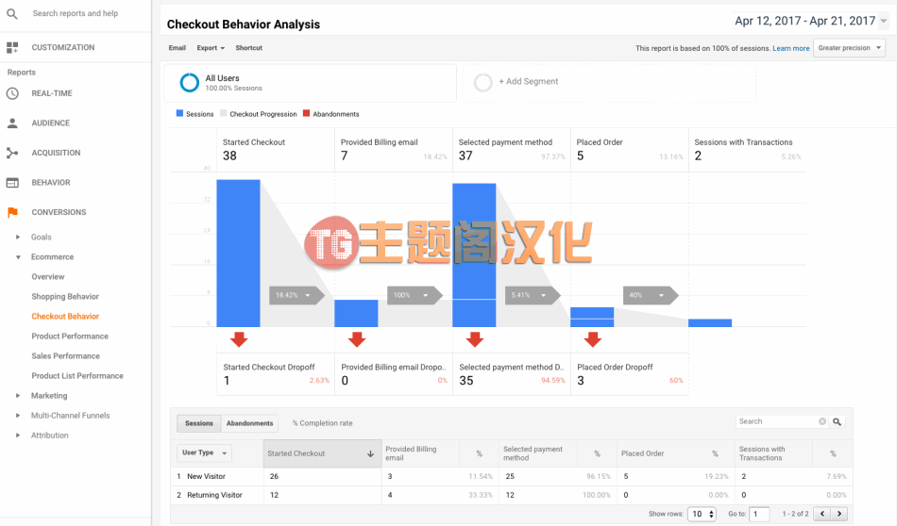Click the Placed Order red dropoff arrow
The image size is (897, 526).
pos(593,339)
